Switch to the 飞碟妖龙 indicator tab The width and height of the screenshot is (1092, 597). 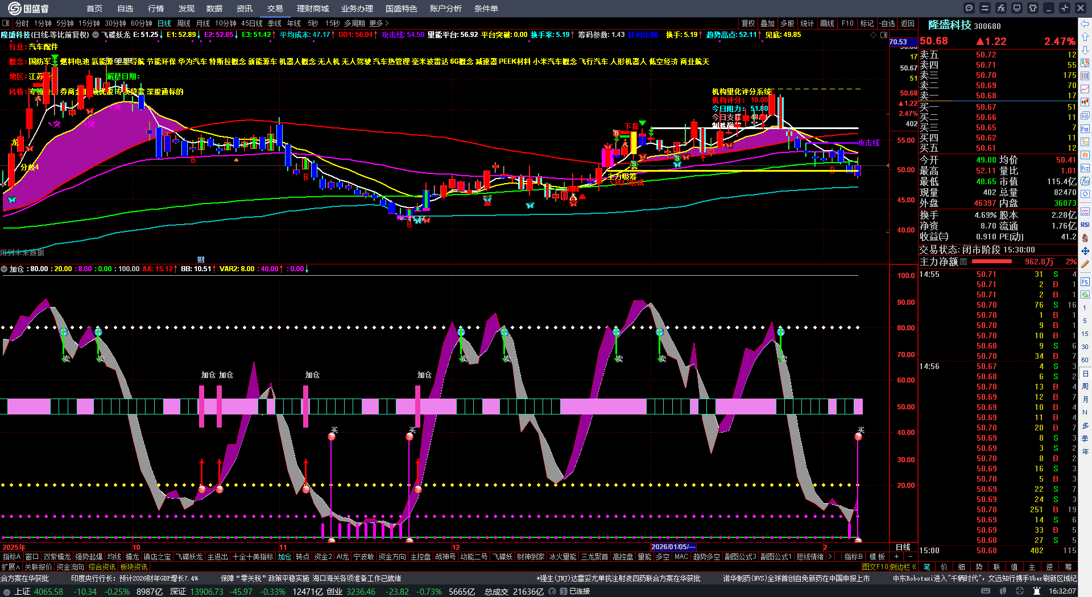pyautogui.click(x=189, y=557)
